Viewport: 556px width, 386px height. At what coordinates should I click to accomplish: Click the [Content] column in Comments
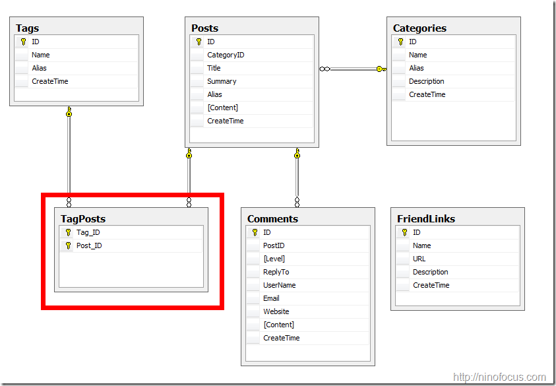tap(308, 325)
